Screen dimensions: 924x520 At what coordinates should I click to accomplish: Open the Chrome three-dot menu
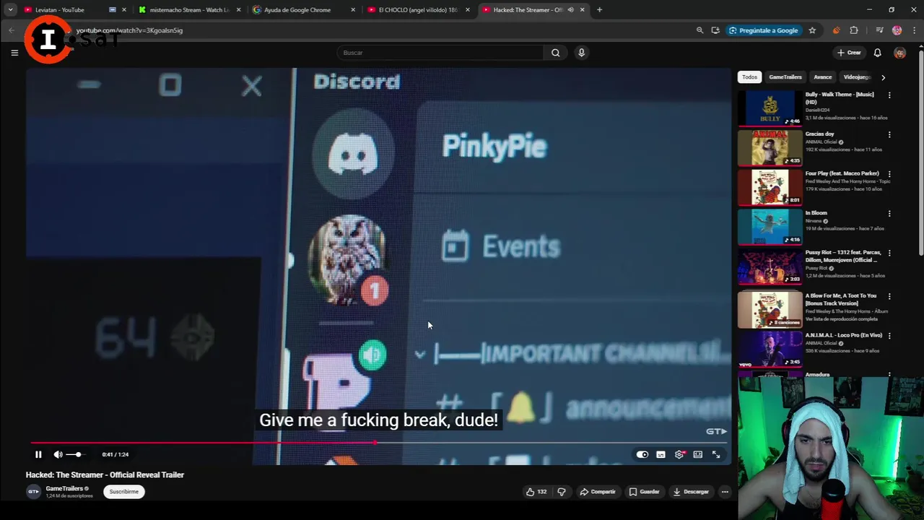pyautogui.click(x=912, y=30)
